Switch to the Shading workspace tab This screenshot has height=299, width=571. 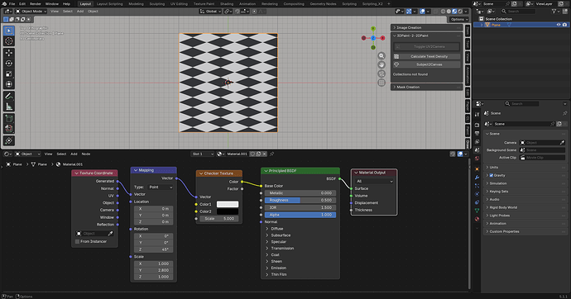pos(227,3)
